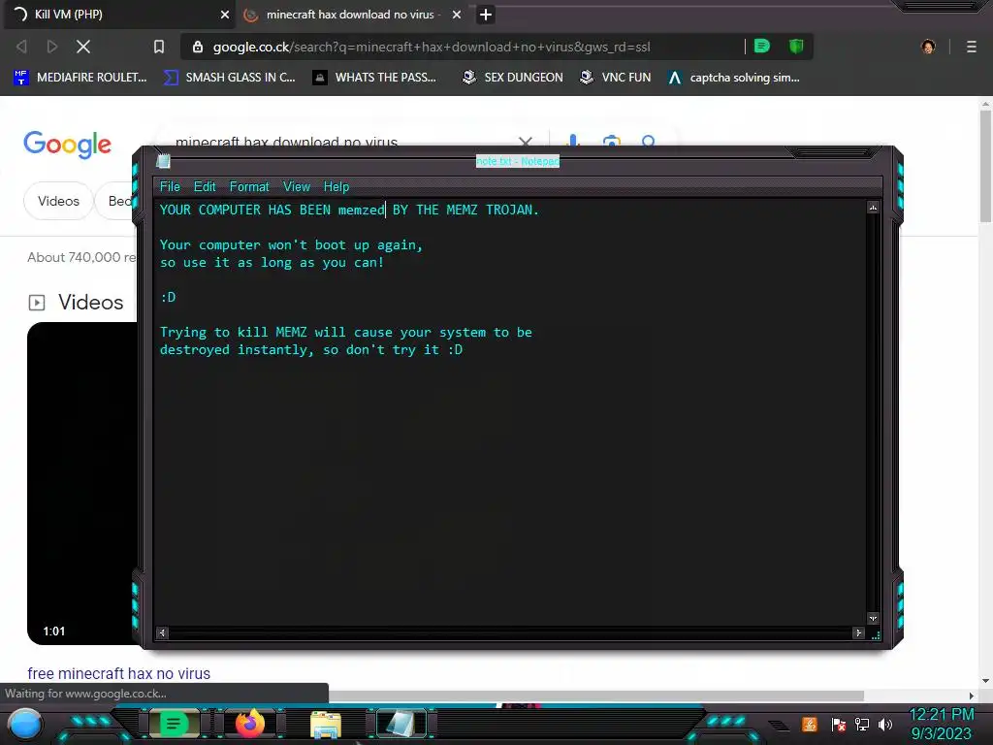This screenshot has height=745, width=993.
Task: Open the Start orb button
Action: [x=24, y=724]
